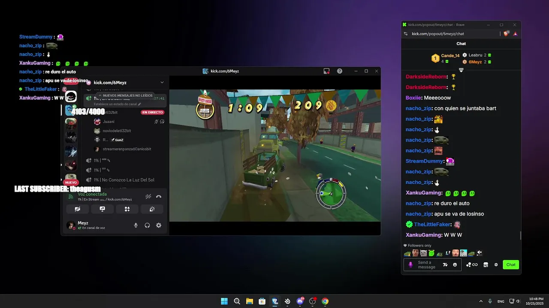
Task: Toggle Discord camera off button
Action: (78, 209)
